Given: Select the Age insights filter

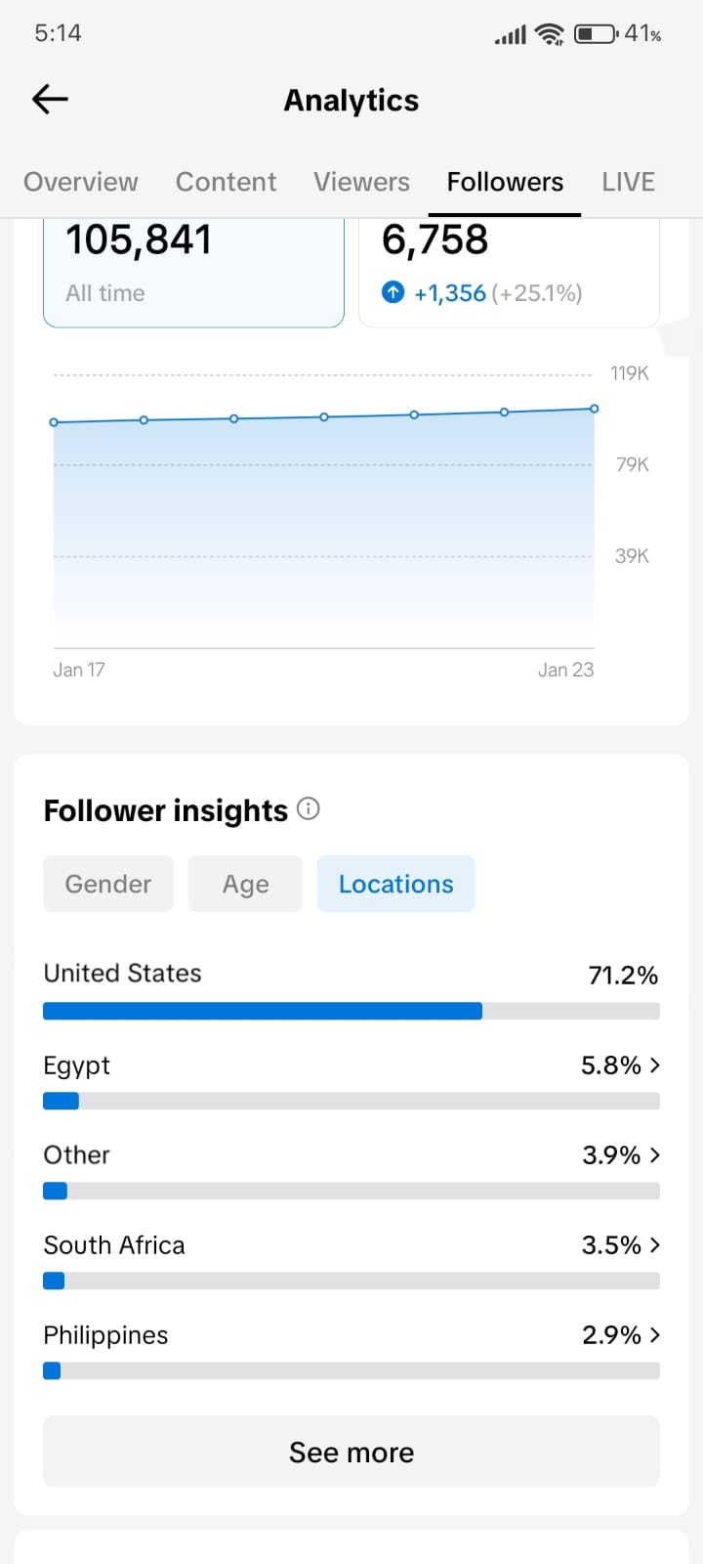Looking at the screenshot, I should coord(245,884).
